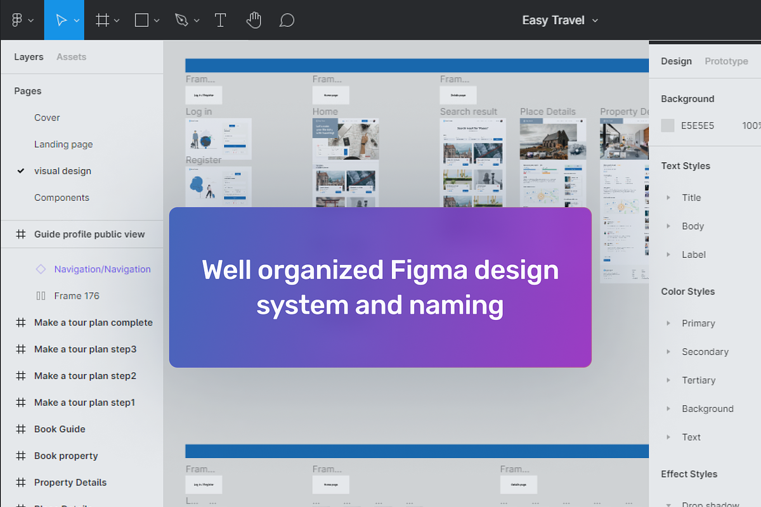Select the Frame tool
This screenshot has height=507, width=761.
point(101,20)
